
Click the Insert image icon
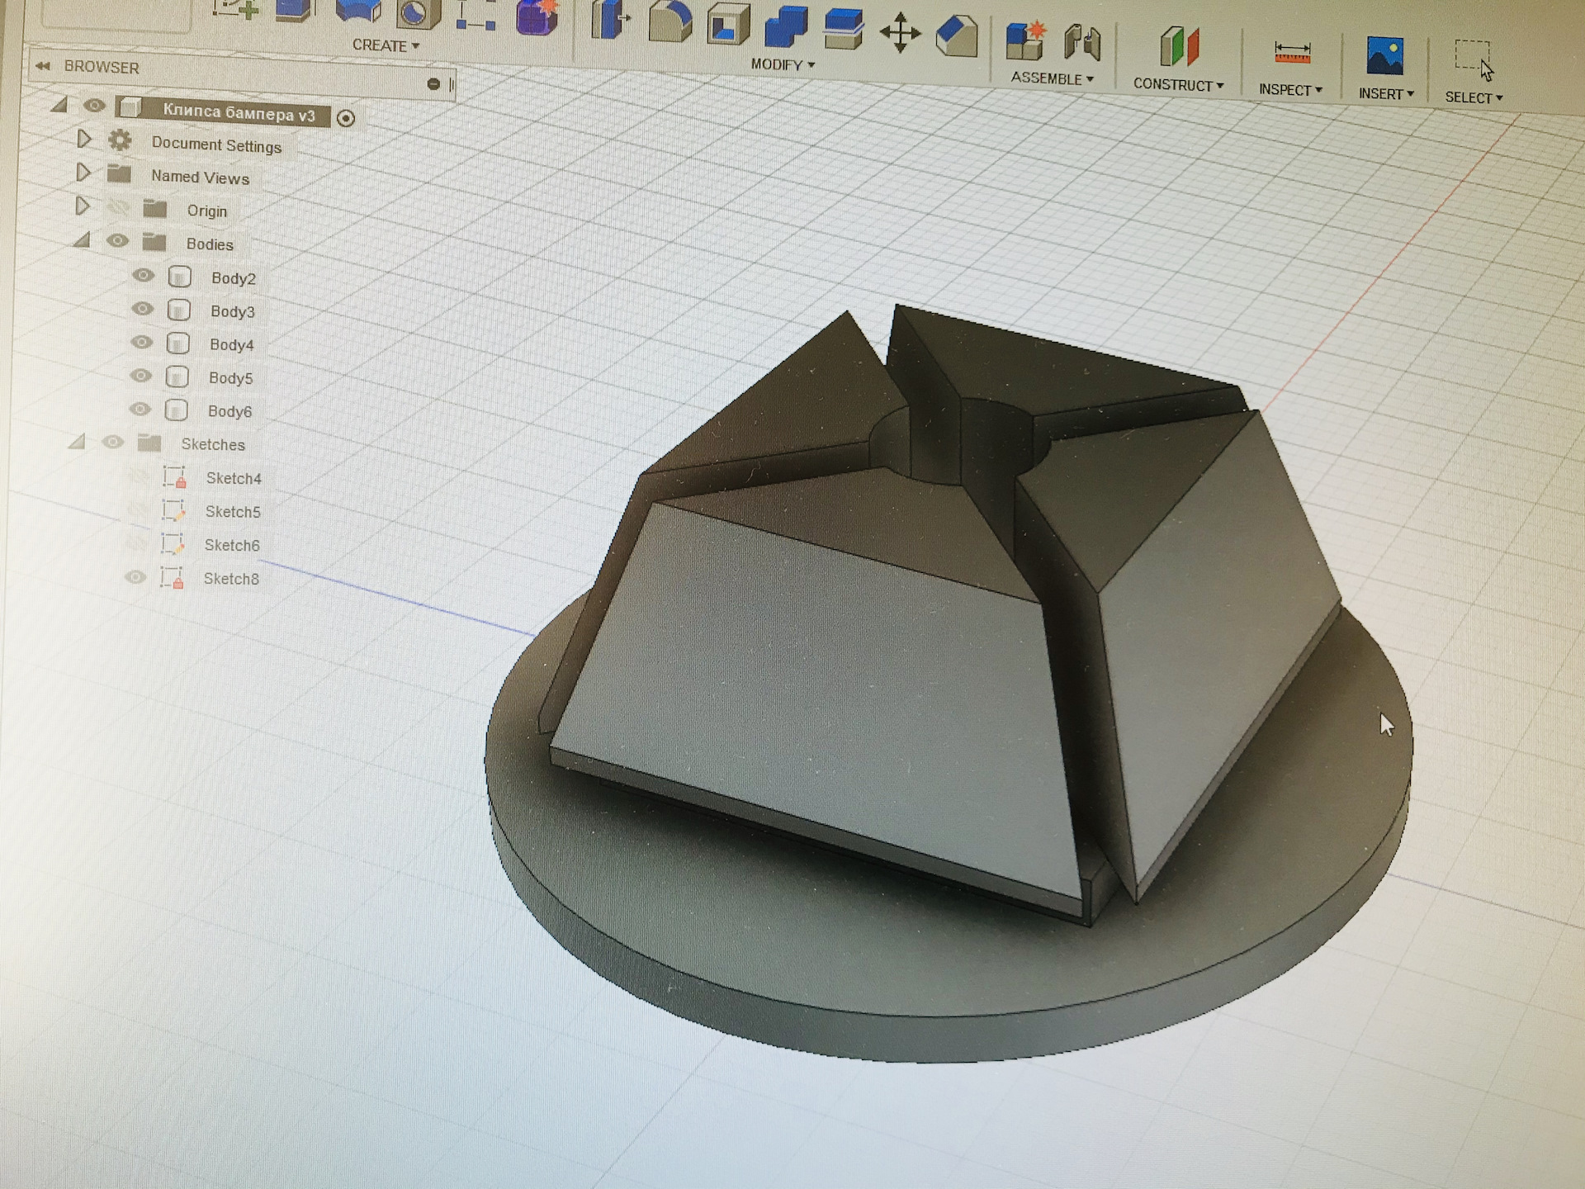coord(1384,56)
